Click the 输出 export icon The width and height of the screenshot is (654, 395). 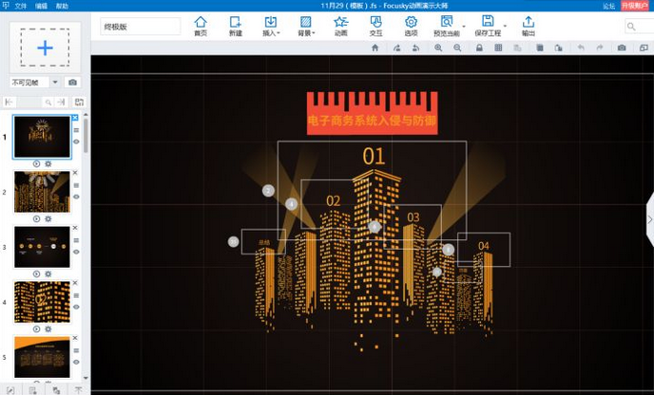pos(528,26)
